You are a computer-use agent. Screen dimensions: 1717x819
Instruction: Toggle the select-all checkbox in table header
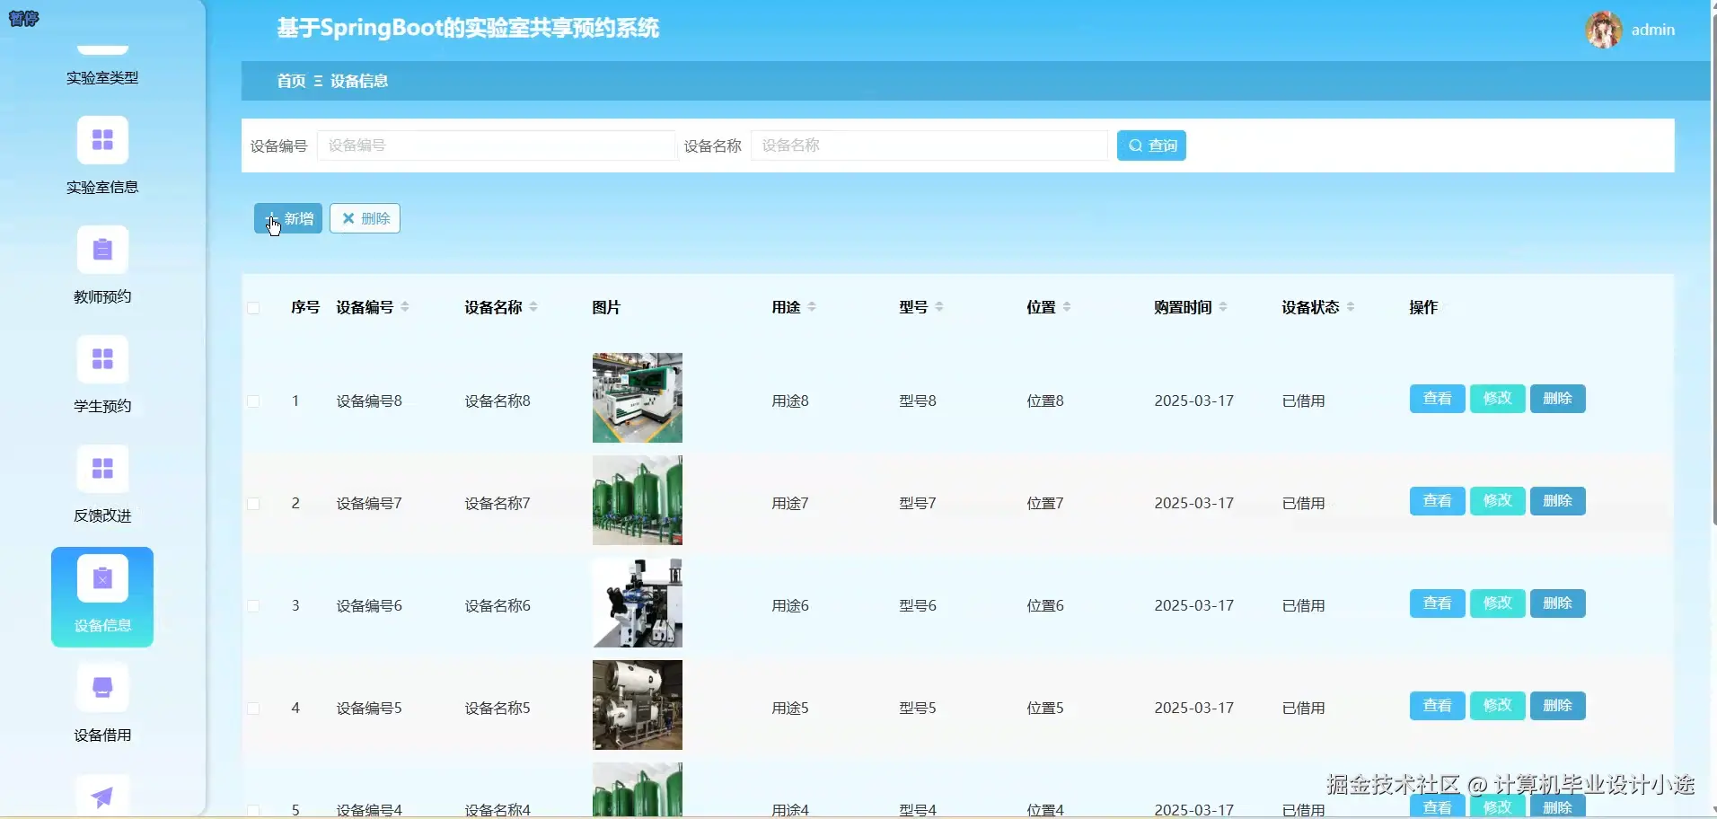pyautogui.click(x=254, y=308)
